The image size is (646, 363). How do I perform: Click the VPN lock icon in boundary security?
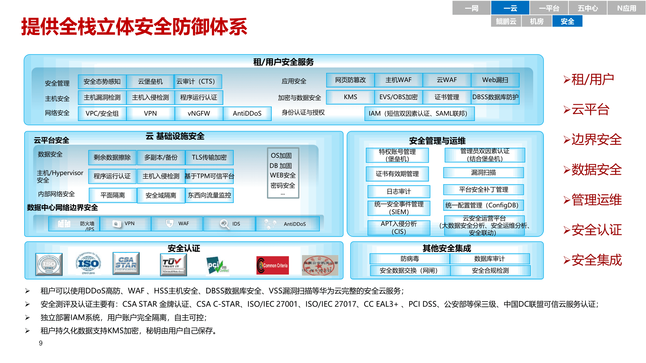pos(117,224)
